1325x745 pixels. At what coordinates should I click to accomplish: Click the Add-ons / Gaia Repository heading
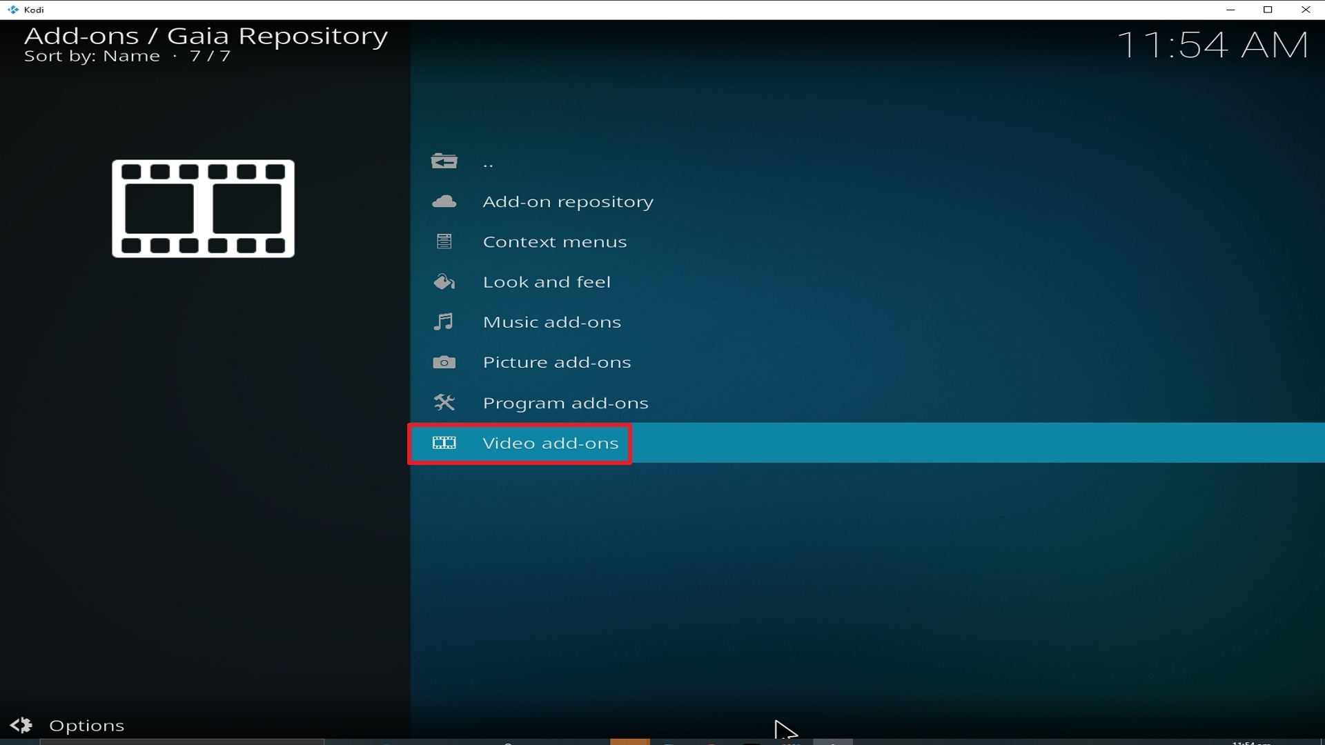(206, 36)
